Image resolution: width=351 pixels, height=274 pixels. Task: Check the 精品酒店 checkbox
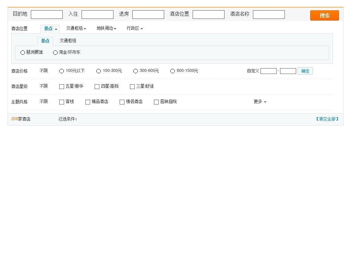(x=88, y=102)
